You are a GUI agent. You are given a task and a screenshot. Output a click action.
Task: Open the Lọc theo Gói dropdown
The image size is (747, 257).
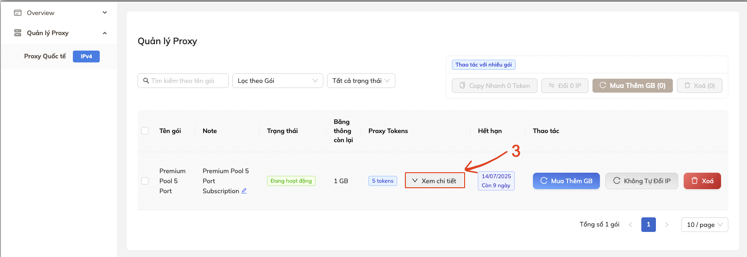click(x=277, y=81)
